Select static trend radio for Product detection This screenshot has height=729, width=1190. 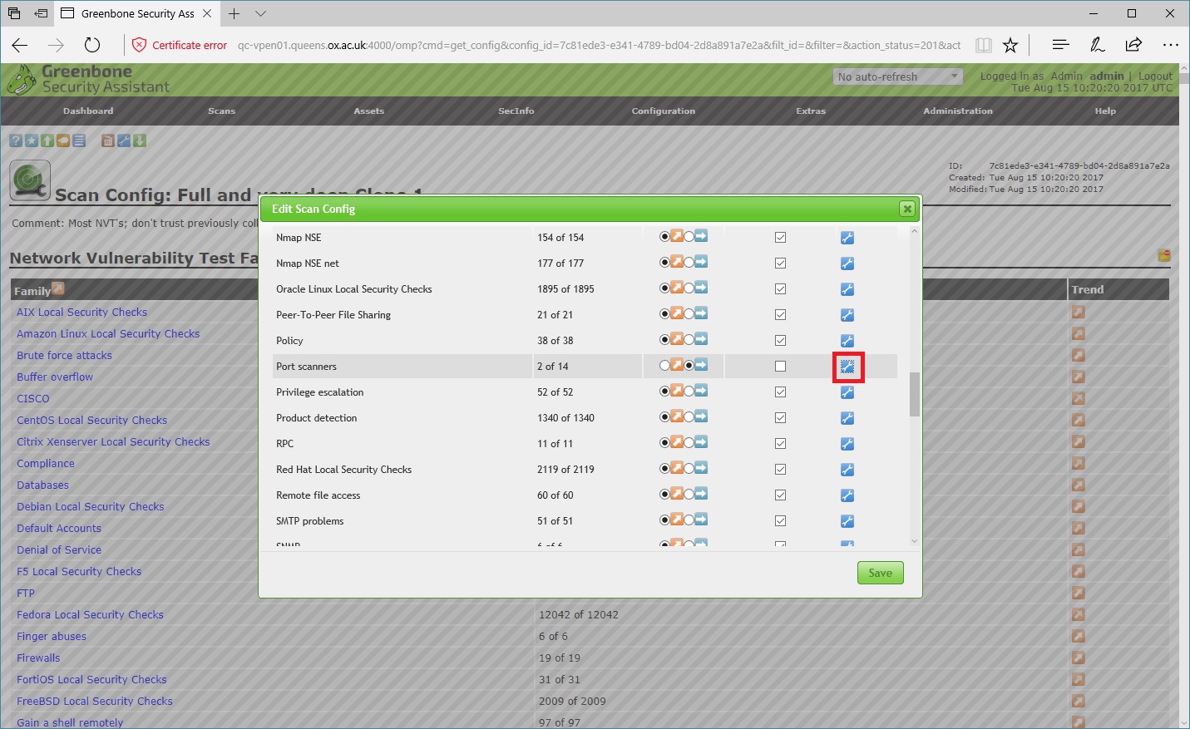[689, 417]
